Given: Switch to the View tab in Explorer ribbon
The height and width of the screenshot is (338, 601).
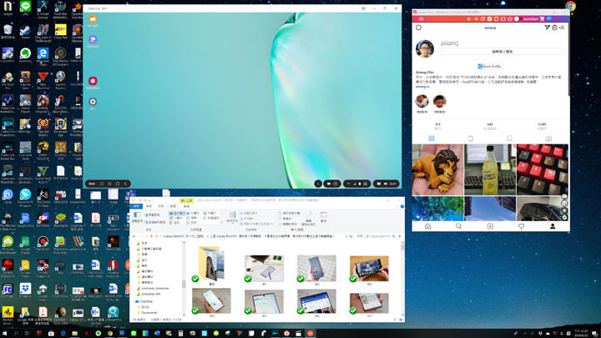Looking at the screenshot, I should click(173, 206).
